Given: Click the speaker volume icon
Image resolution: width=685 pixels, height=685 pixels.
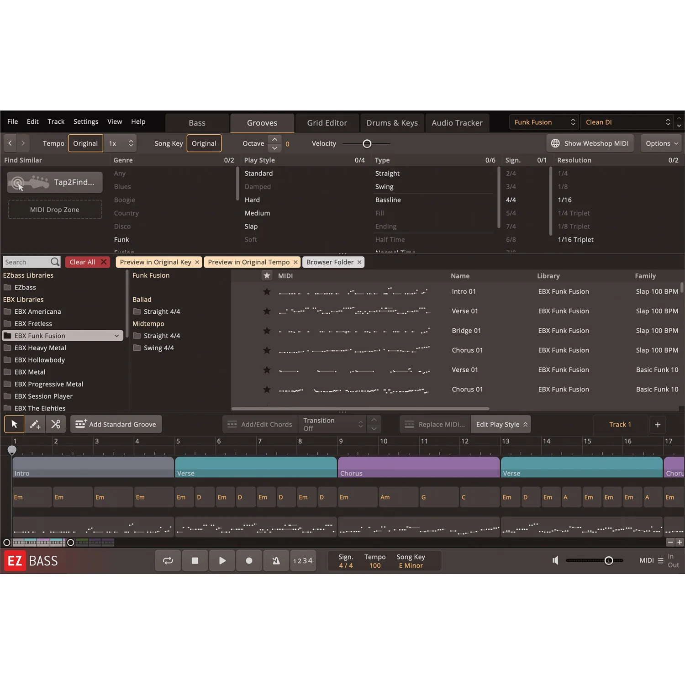Looking at the screenshot, I should 555,560.
